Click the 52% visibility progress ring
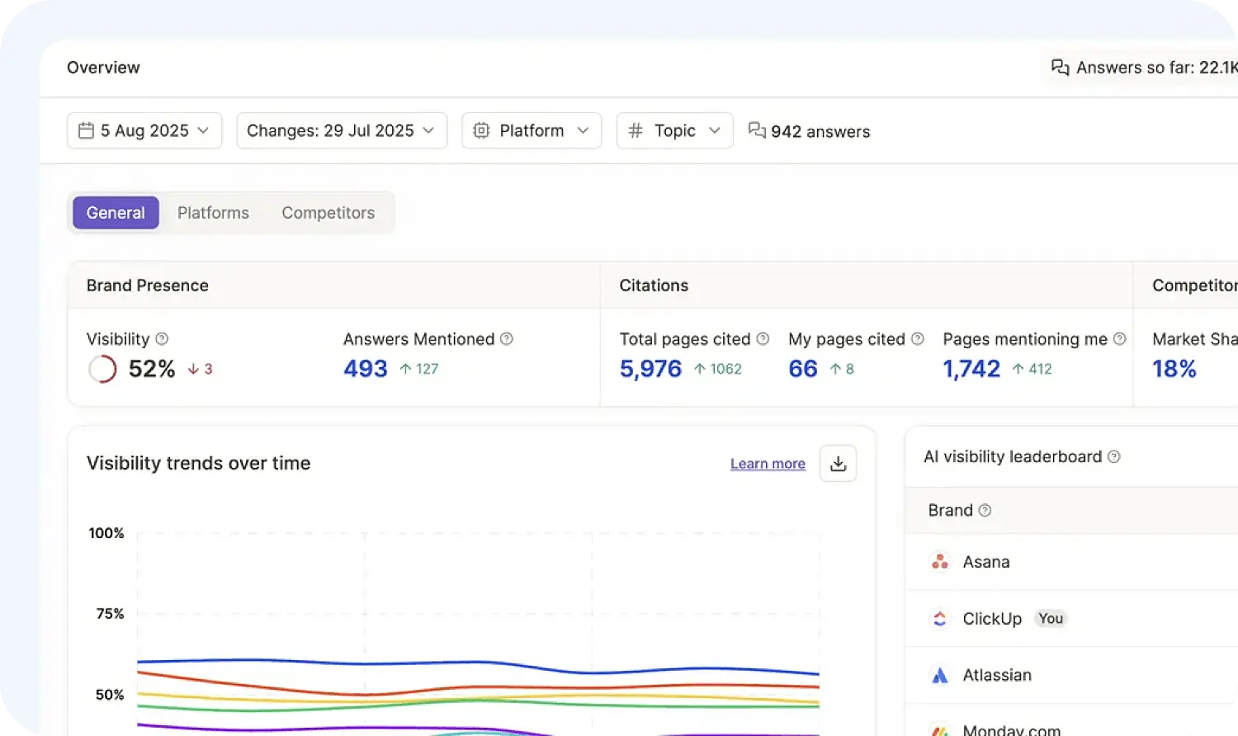1238x736 pixels. 102,369
